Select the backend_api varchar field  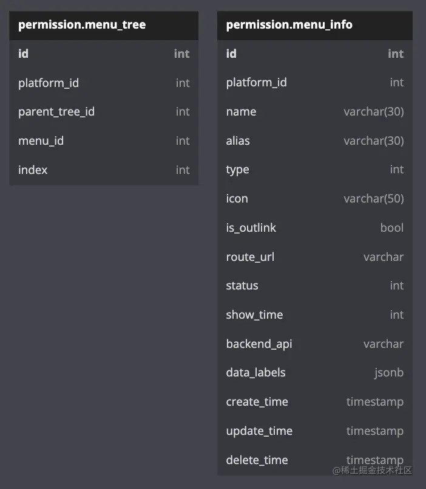[x=315, y=344]
